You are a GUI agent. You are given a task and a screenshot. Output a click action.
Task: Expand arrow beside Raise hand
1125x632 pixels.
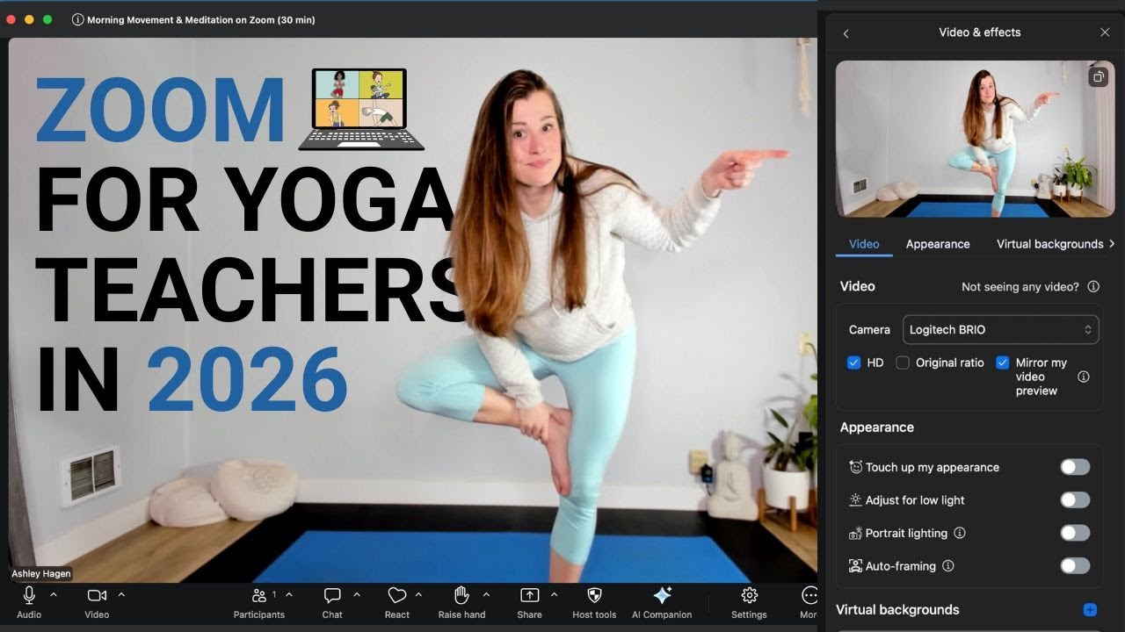pyautogui.click(x=486, y=594)
